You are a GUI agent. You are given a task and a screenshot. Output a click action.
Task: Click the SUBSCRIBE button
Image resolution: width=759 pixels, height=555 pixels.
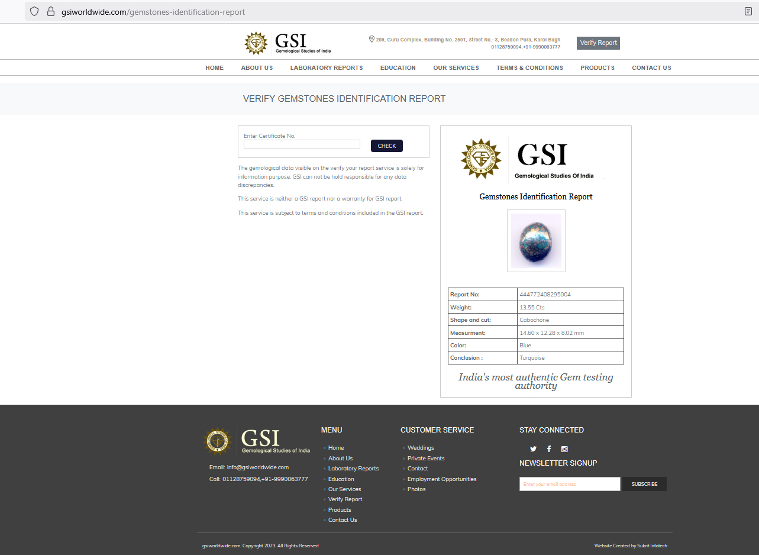(644, 484)
